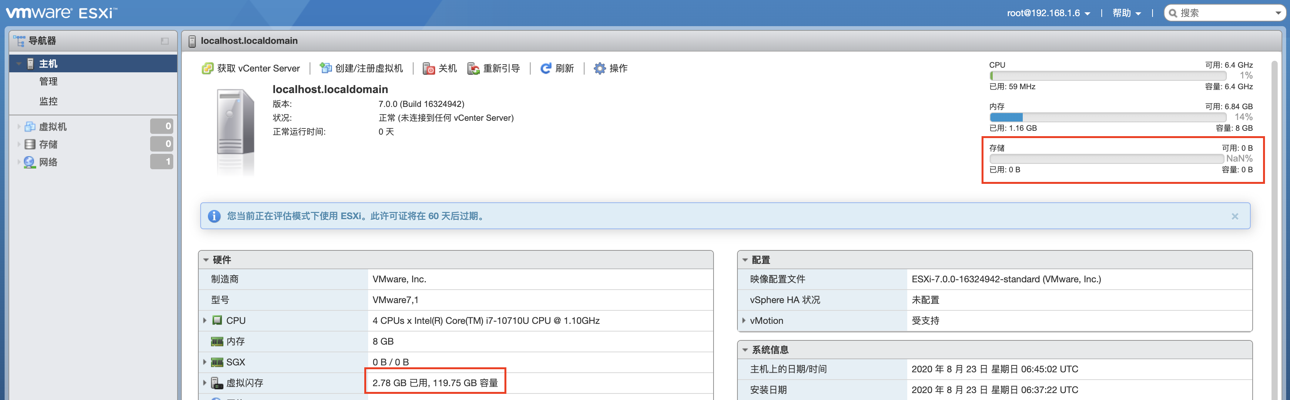The image size is (1290, 400).
Task: Open Virtual Machines (虚拟机) in the navigator
Action: [x=53, y=127]
